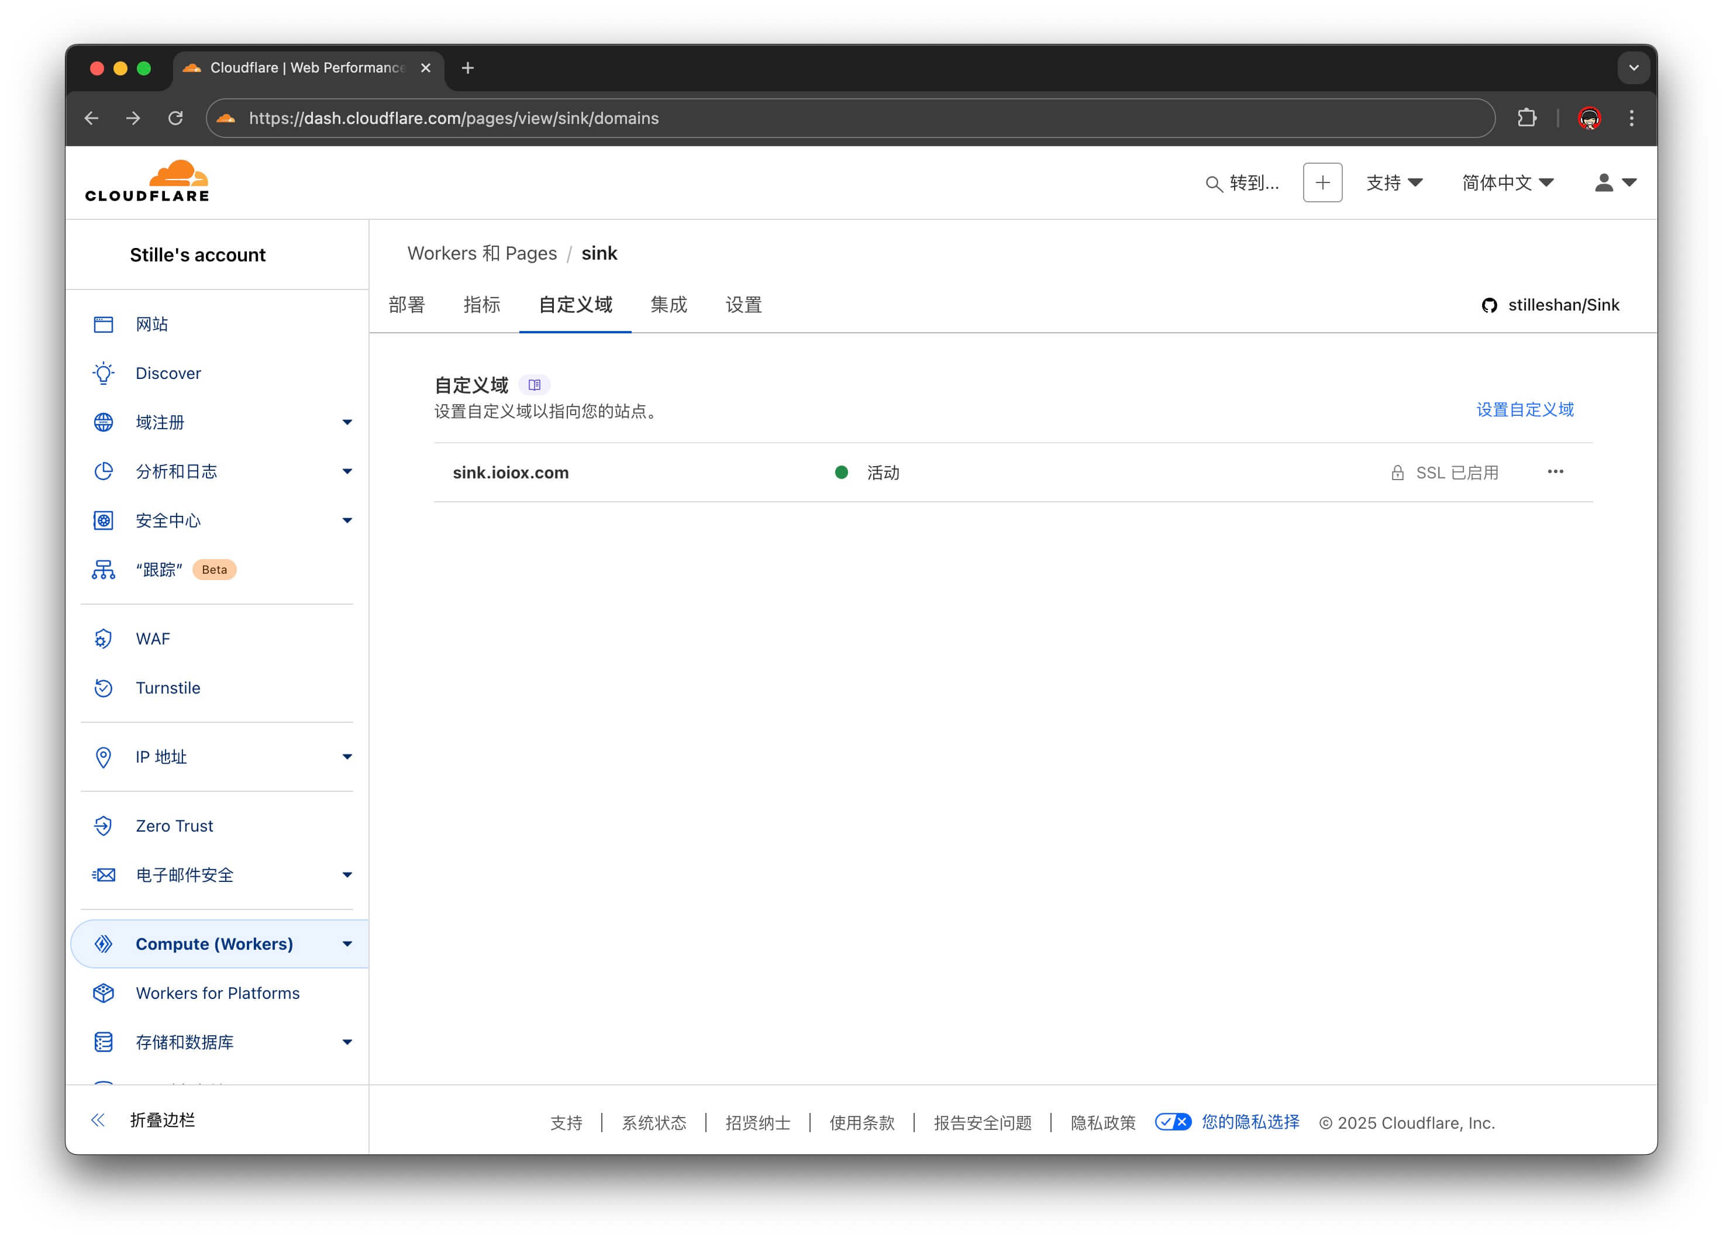Image resolution: width=1723 pixels, height=1241 pixels.
Task: Toggle the privacy choices switch icon
Action: [x=1173, y=1122]
